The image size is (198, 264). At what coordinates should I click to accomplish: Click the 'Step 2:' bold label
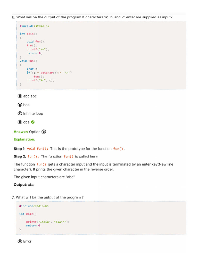click(x=20, y=156)
